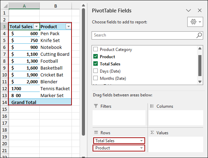Select the Tennis Racket cell
The height and width of the screenshot is (158, 208).
[x=56, y=88]
